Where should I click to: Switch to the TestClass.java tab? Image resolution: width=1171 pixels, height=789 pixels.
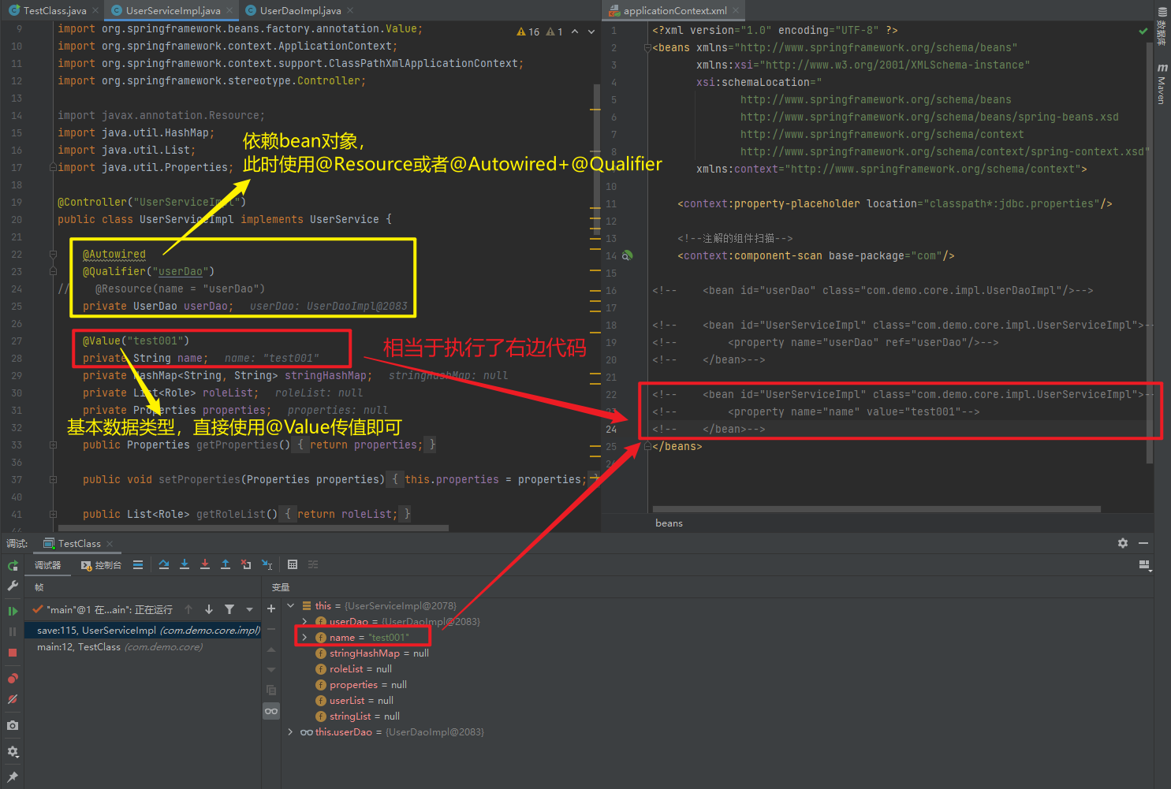click(x=54, y=10)
